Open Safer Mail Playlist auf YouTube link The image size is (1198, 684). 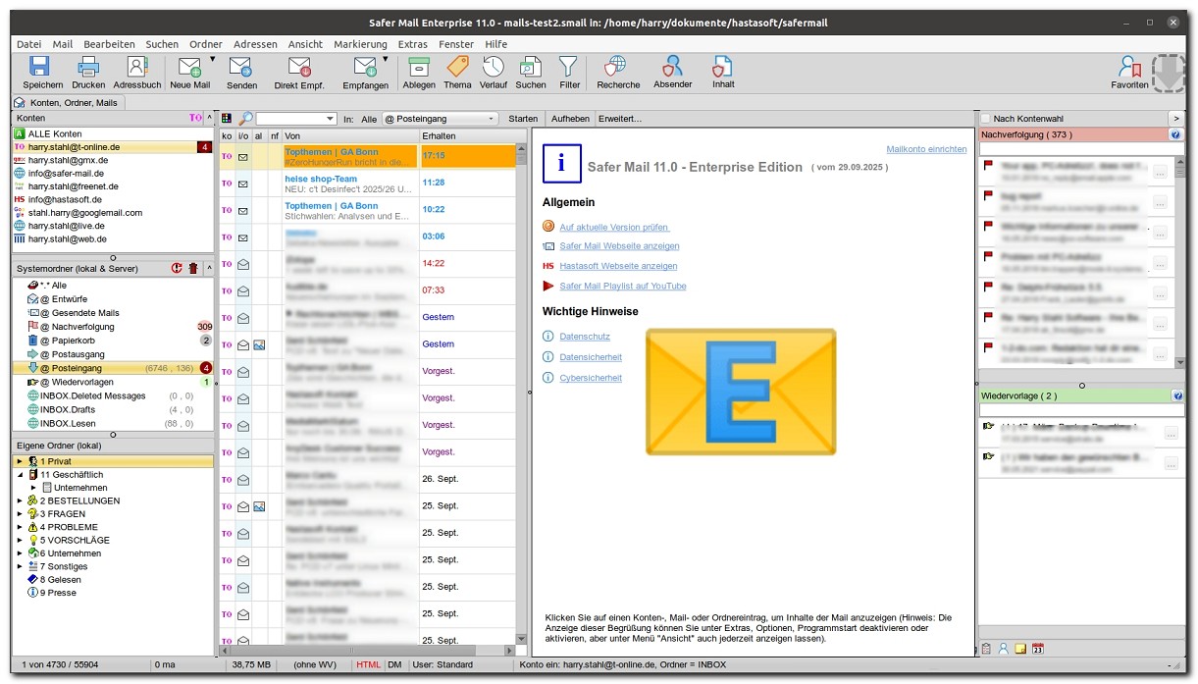click(x=622, y=286)
